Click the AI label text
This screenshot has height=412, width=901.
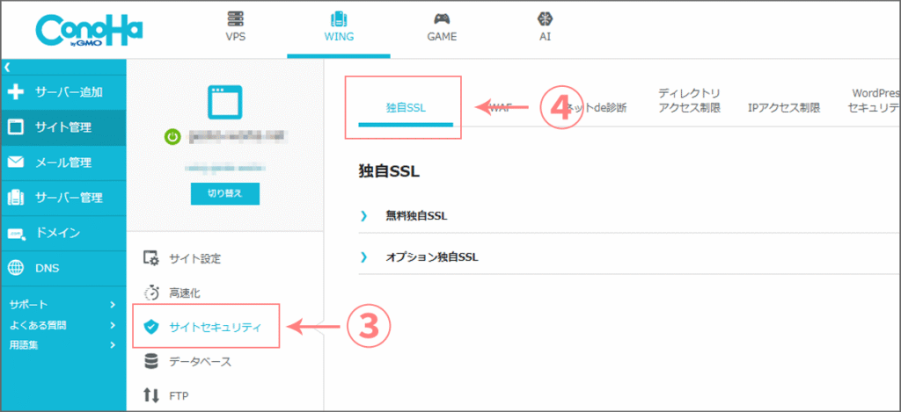click(544, 37)
